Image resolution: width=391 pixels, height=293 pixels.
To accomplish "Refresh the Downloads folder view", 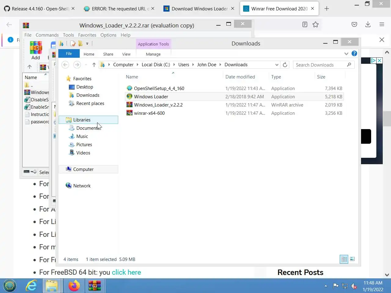I will click(x=285, y=65).
